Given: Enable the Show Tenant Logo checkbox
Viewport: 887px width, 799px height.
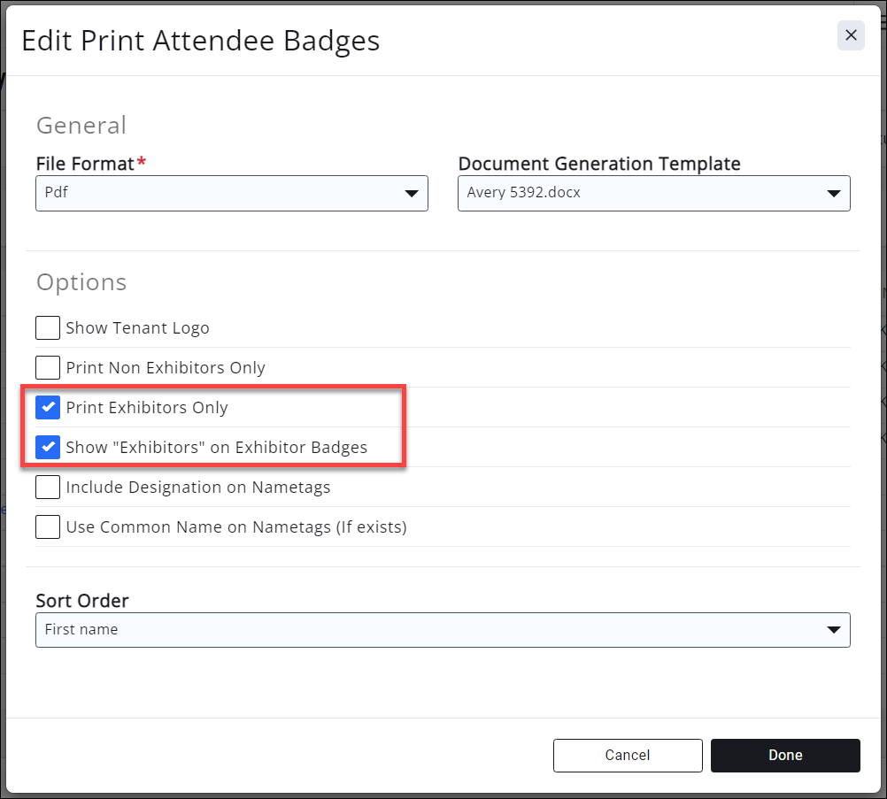Looking at the screenshot, I should (x=48, y=328).
